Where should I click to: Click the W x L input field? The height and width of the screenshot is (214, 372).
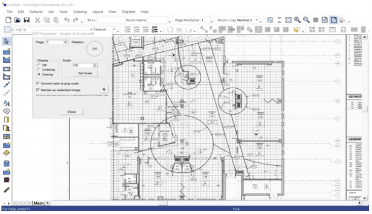(111, 20)
